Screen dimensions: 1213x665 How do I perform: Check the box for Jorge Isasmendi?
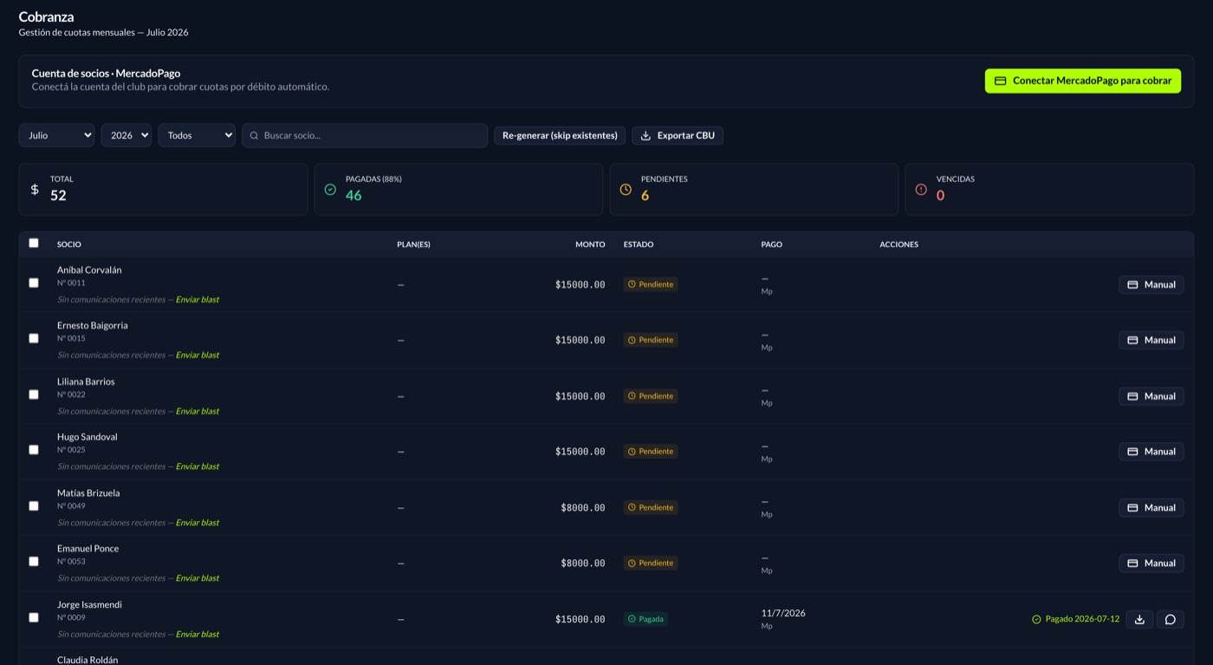(34, 618)
